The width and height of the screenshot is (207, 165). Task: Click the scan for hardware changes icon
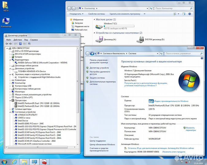[29, 44]
